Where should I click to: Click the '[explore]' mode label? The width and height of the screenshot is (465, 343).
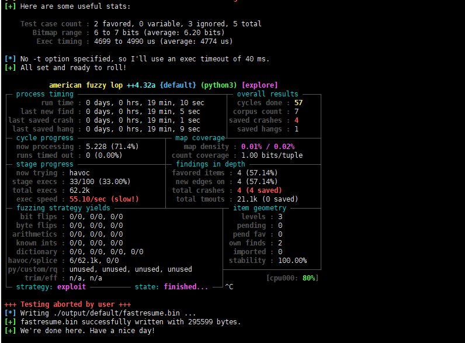pyautogui.click(x=260, y=85)
